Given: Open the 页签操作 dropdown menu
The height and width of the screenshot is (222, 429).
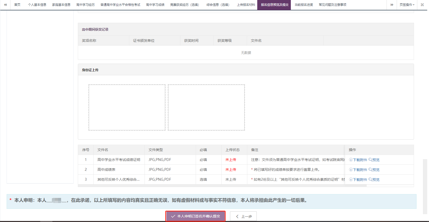Looking at the screenshot, I should pyautogui.click(x=407, y=5).
